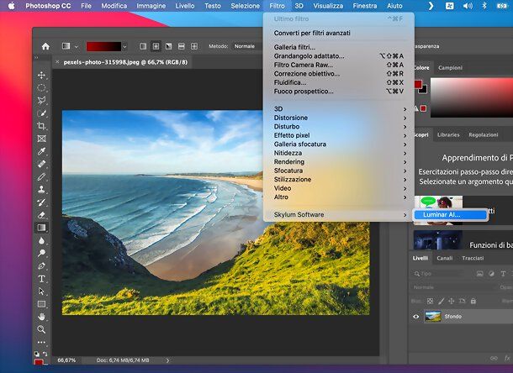
Task: Toggle lock transparent pixels in Livelli
Action: tap(431, 301)
